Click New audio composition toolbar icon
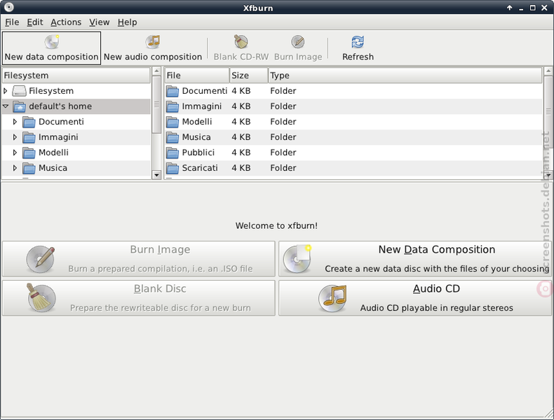Image resolution: width=554 pixels, height=420 pixels. tap(153, 41)
